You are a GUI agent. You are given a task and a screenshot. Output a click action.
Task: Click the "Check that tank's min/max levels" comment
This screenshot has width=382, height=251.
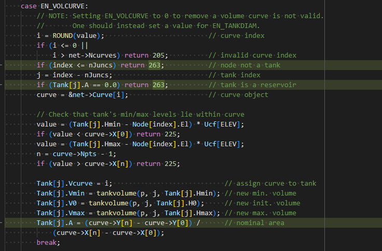click(141, 115)
